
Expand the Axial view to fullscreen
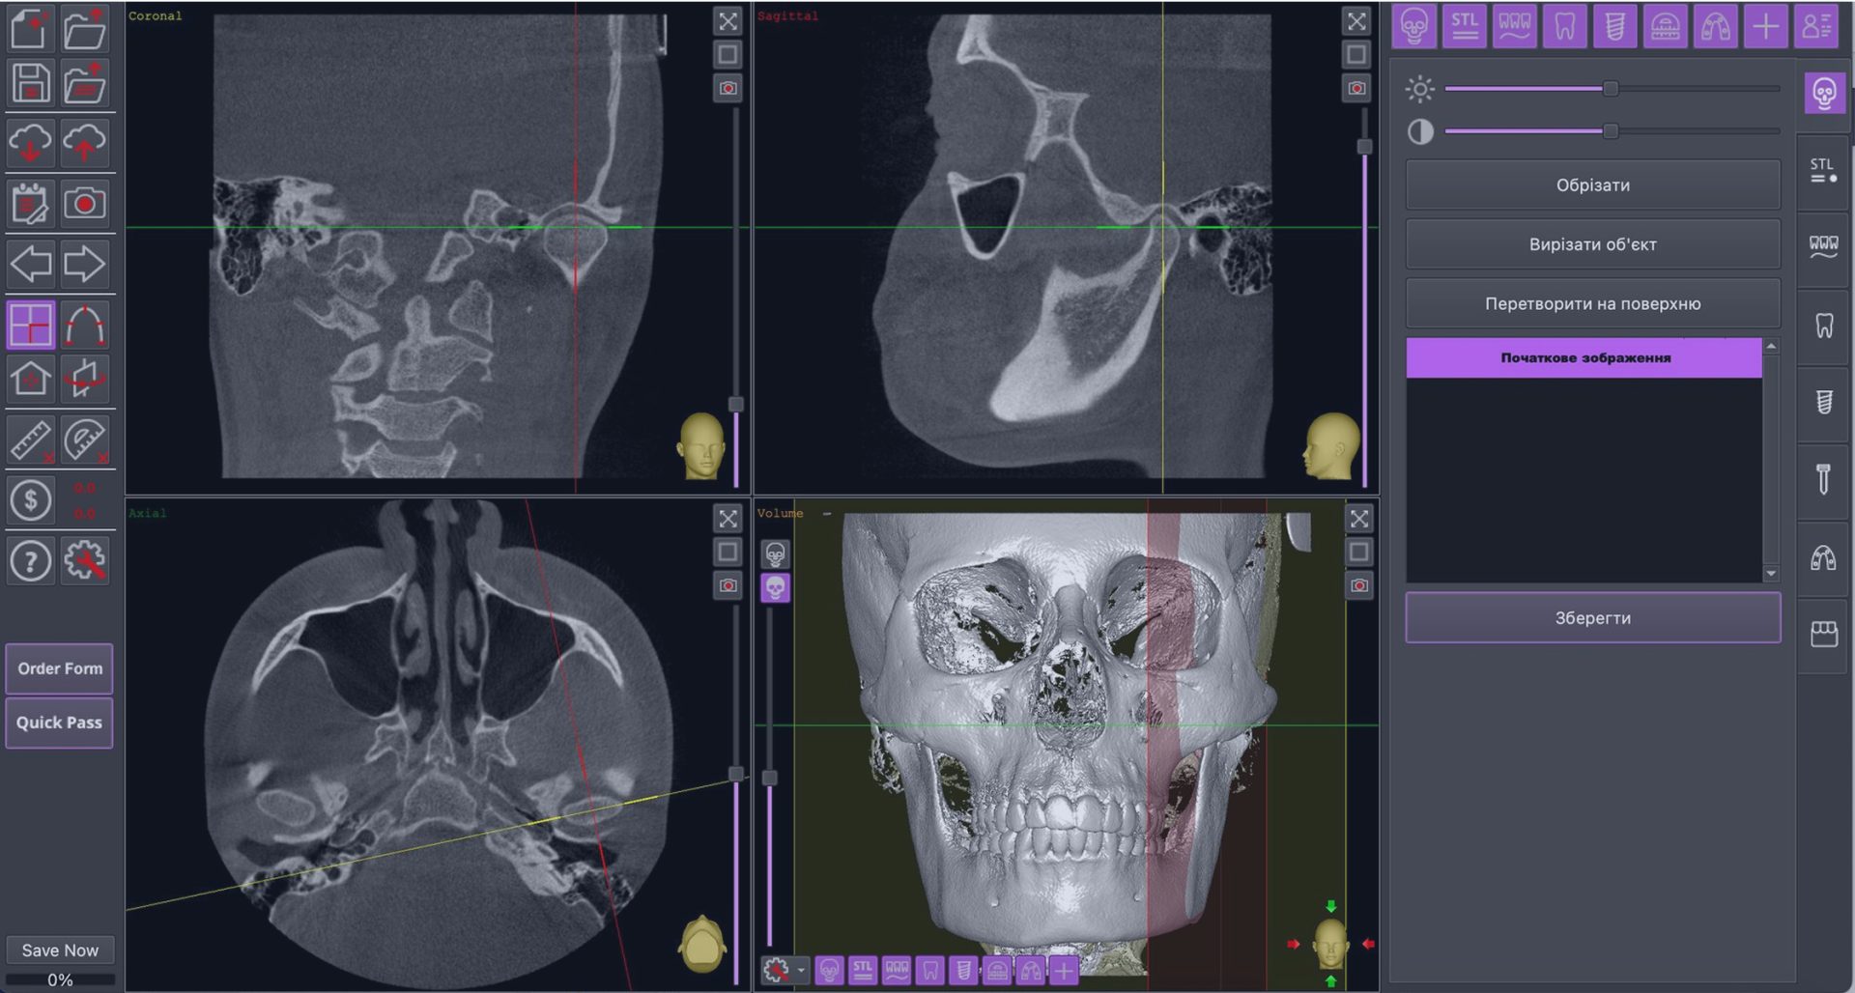tap(728, 519)
